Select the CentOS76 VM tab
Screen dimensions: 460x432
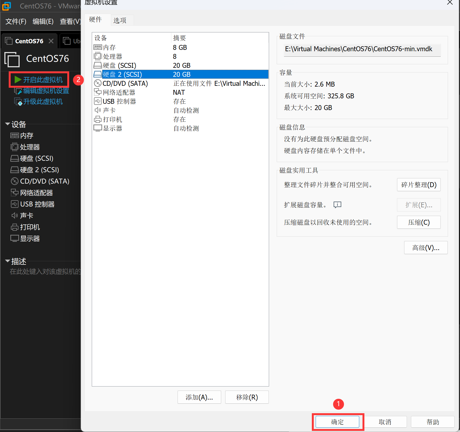pos(29,41)
